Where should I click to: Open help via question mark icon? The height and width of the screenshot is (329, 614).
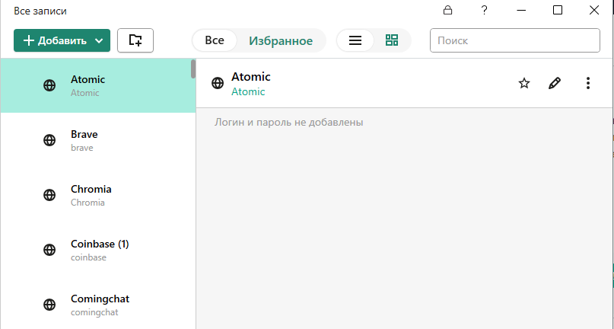pos(484,11)
